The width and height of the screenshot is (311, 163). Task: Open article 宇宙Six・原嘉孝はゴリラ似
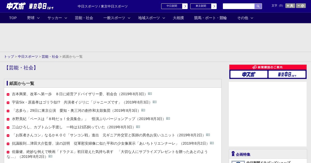pos(82,102)
